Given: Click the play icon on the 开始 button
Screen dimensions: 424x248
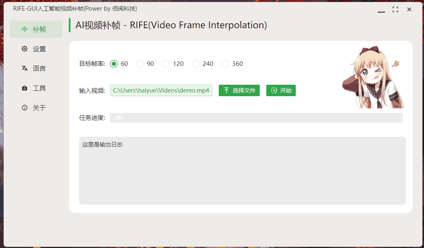Looking at the screenshot, I should tap(274, 90).
